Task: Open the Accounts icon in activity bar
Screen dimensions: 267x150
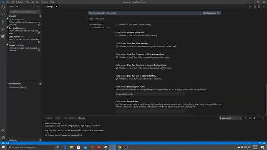Action: click(x=3, y=130)
